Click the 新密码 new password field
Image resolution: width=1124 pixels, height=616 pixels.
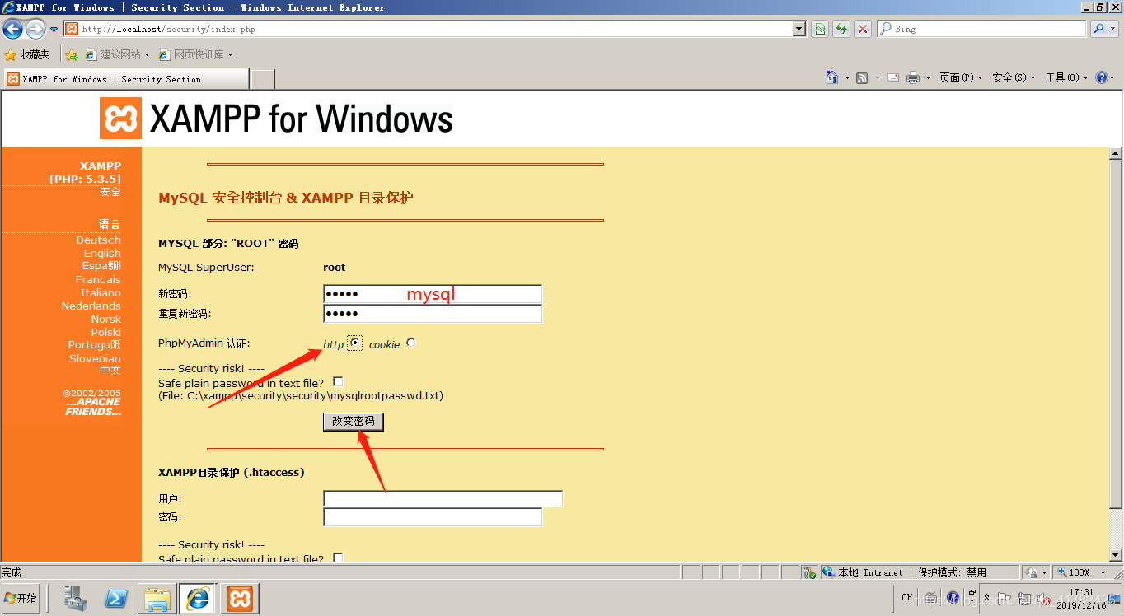coord(433,294)
